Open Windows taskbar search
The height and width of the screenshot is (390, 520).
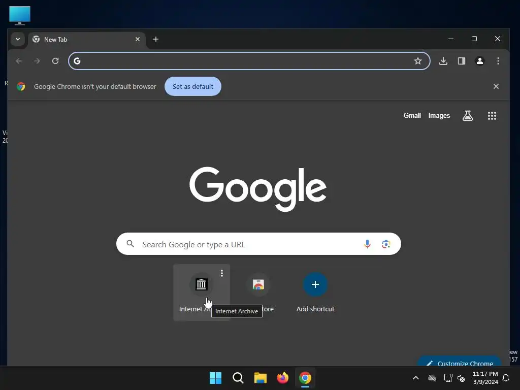click(238, 378)
